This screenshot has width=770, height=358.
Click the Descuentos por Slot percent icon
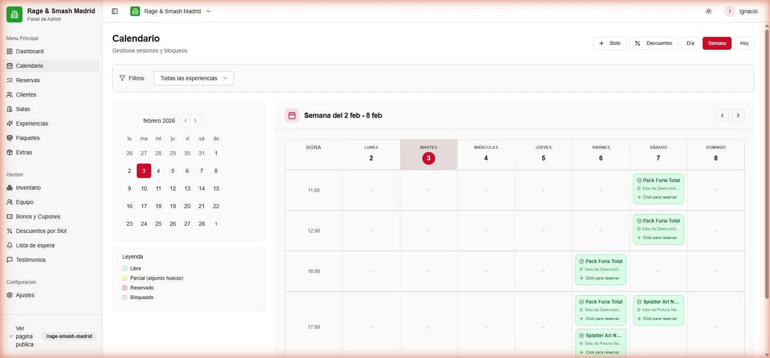[10, 231]
